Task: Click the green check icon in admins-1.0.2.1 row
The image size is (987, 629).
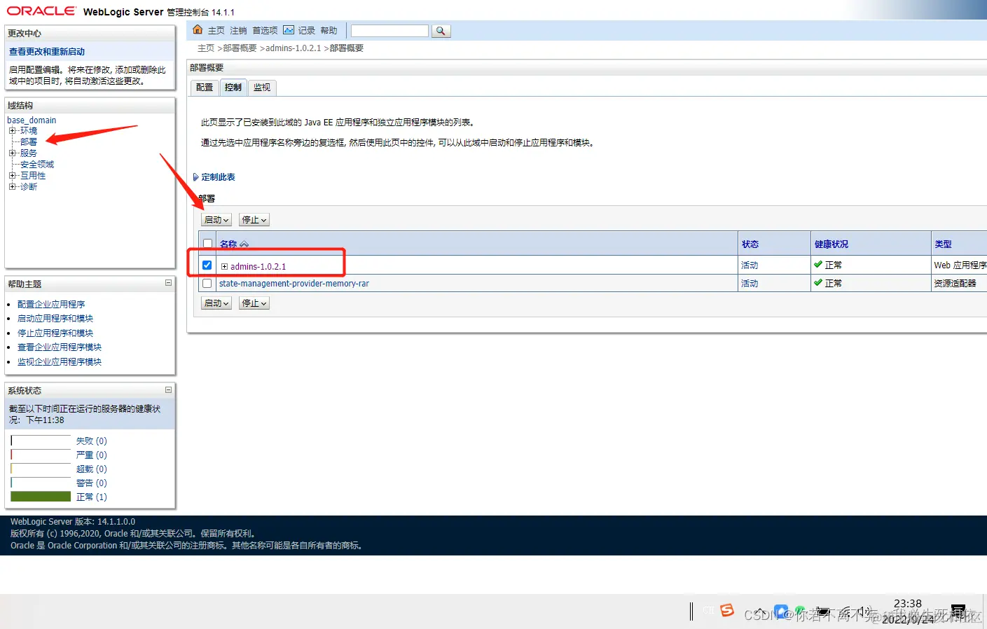Action: (x=818, y=265)
